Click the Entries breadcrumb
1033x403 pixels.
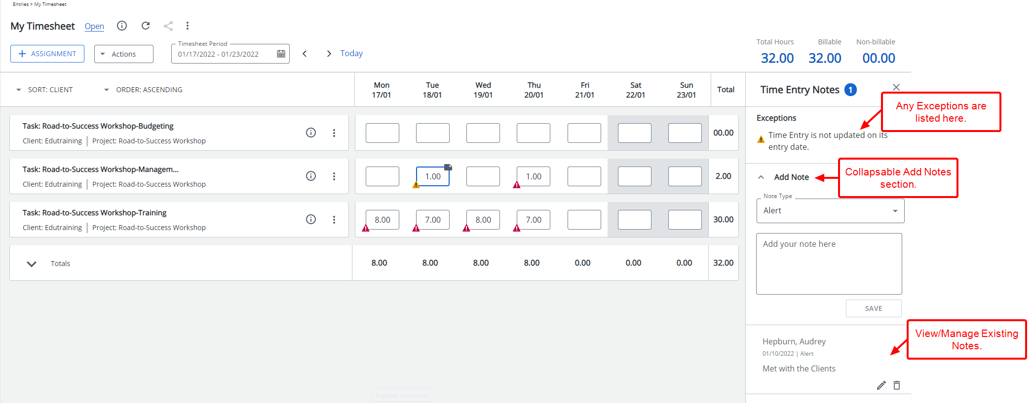tap(21, 4)
